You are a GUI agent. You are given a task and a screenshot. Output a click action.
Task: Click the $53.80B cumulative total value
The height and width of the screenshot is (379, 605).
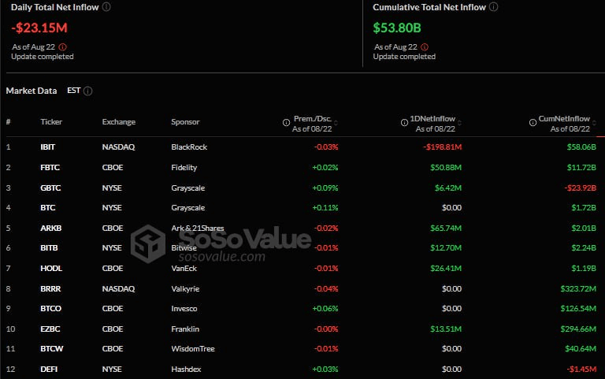[397, 28]
